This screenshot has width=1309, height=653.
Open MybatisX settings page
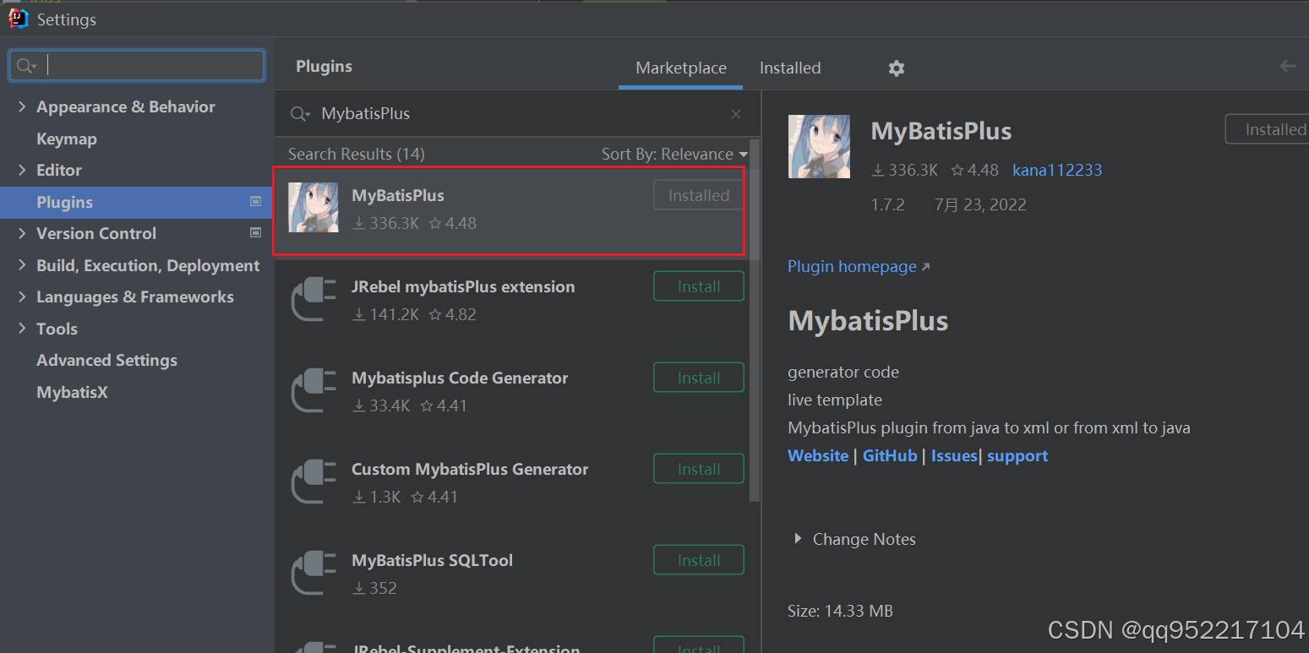72,392
